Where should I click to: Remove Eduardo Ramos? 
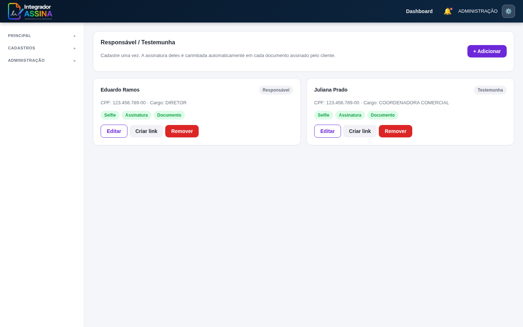pos(182,131)
